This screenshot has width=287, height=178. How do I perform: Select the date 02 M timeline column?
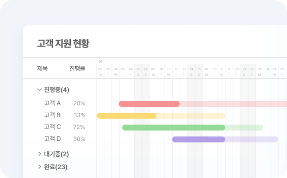(100, 72)
